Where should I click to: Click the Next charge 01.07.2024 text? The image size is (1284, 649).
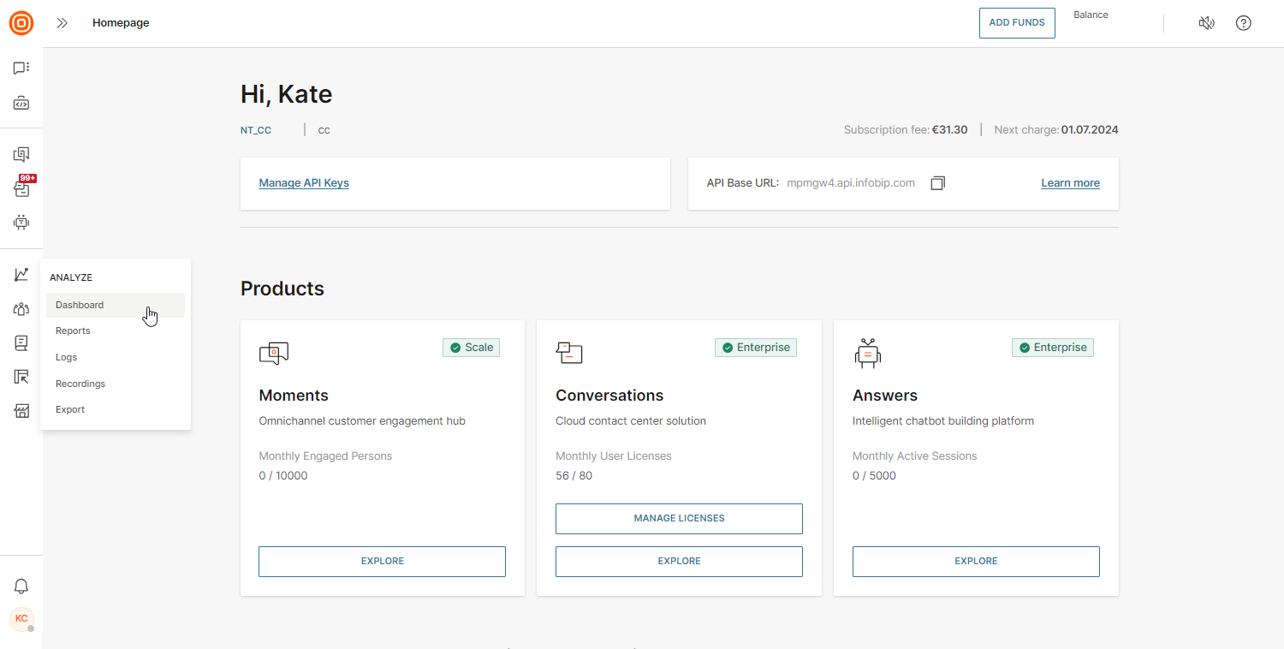pos(1056,130)
